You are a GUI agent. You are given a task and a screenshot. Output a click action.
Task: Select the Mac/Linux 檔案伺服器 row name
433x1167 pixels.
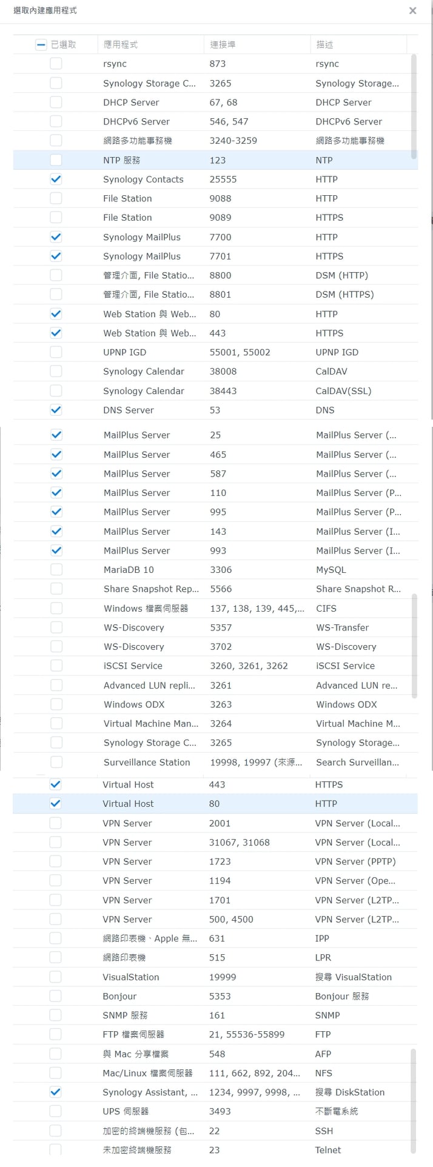(147, 1073)
